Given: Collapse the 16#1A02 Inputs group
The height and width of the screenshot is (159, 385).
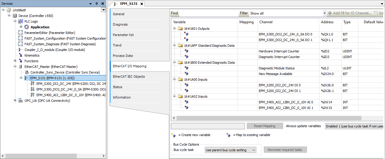Looking at the screenshot, I should point(174,96).
